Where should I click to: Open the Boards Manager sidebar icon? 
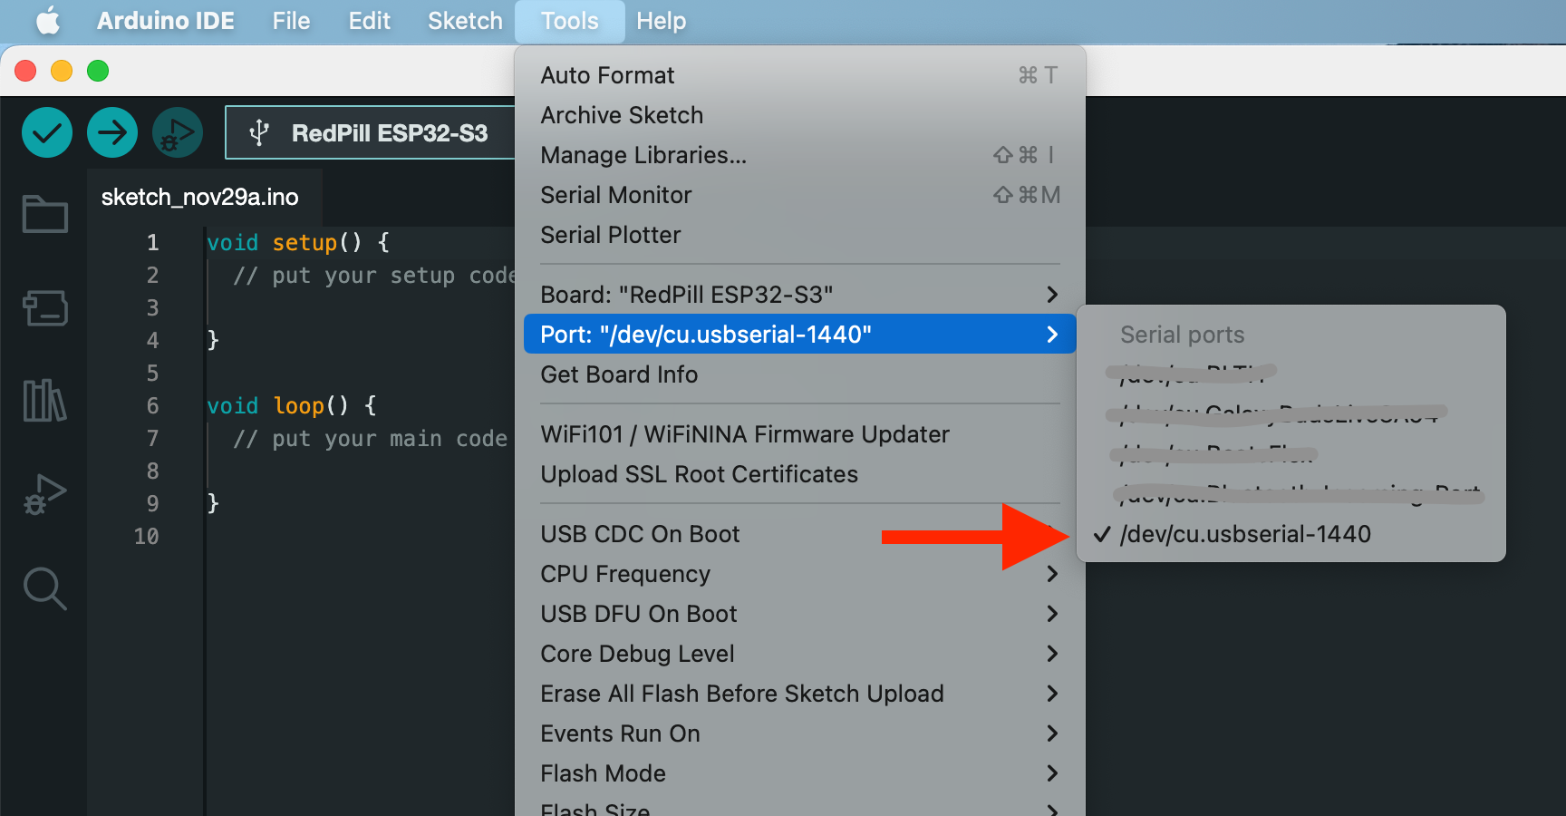tap(44, 308)
